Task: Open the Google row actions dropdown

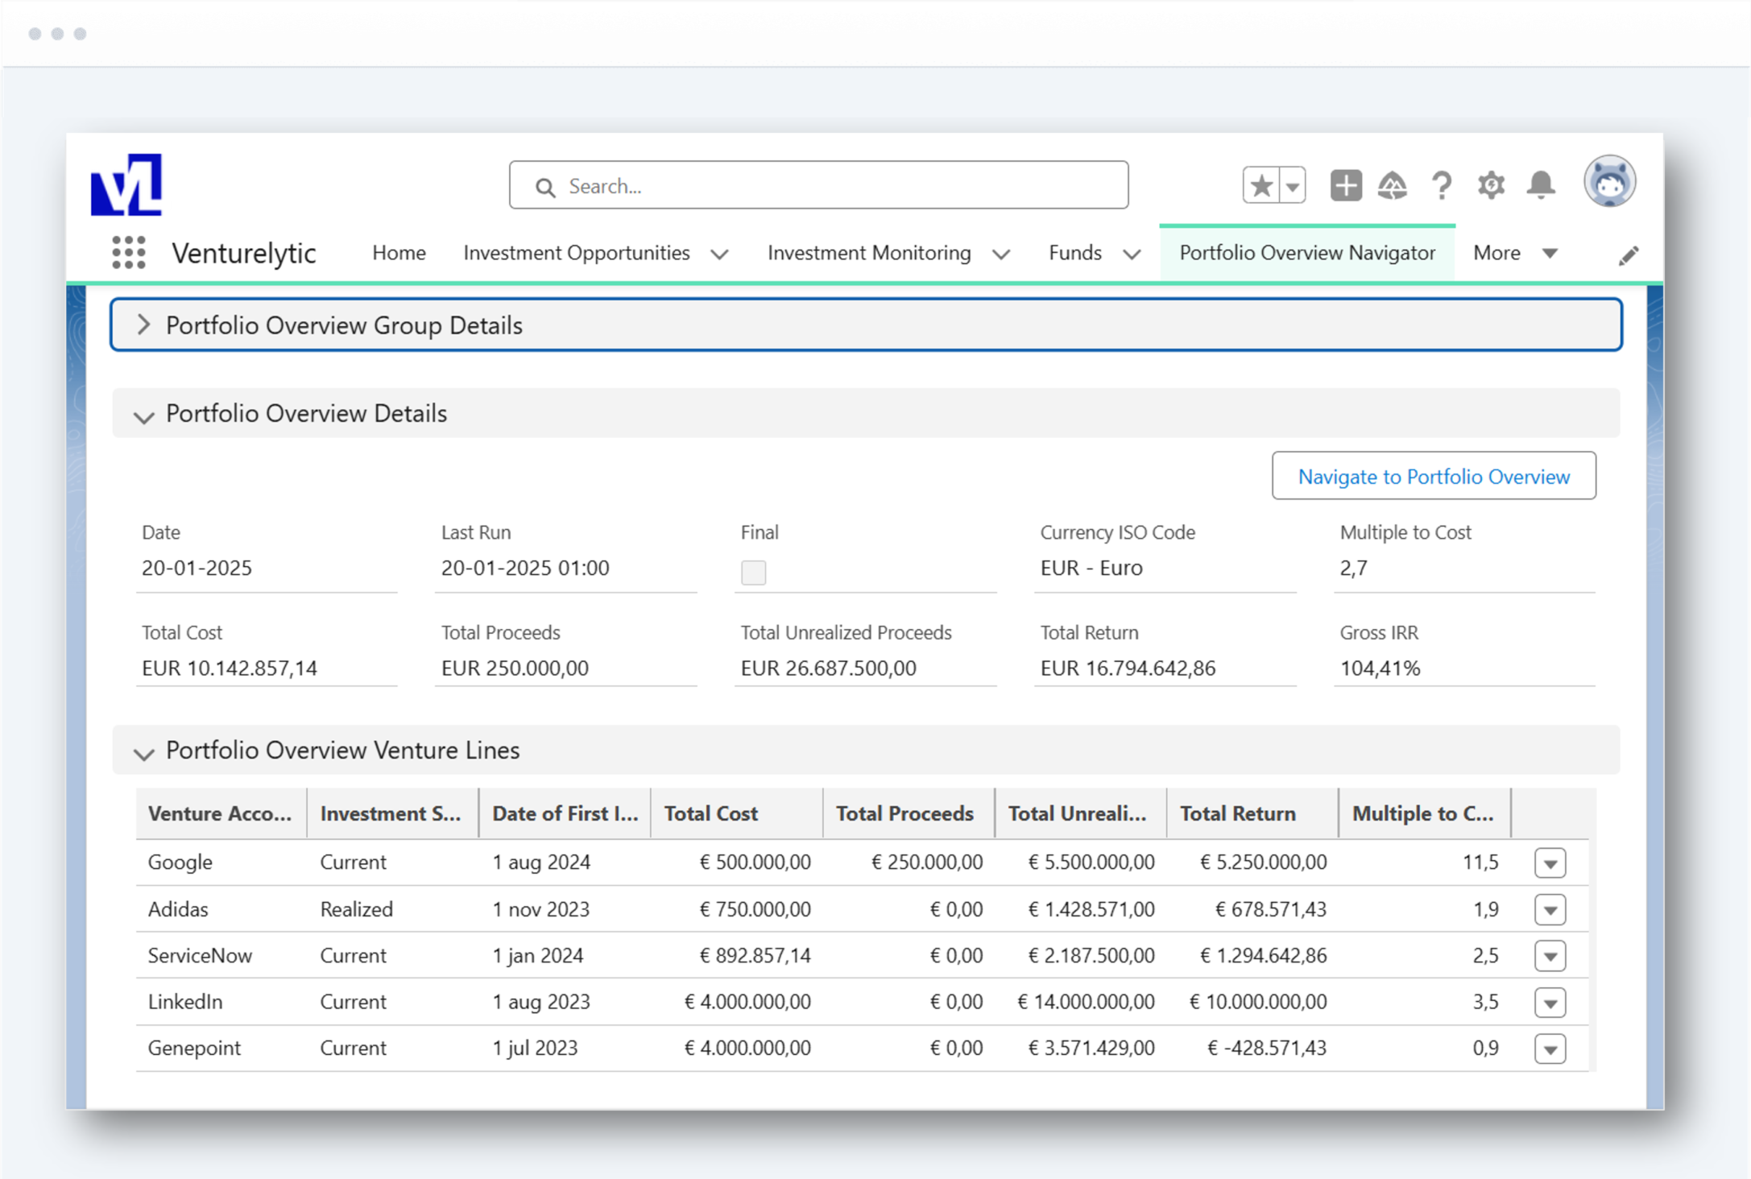Action: 1550,863
